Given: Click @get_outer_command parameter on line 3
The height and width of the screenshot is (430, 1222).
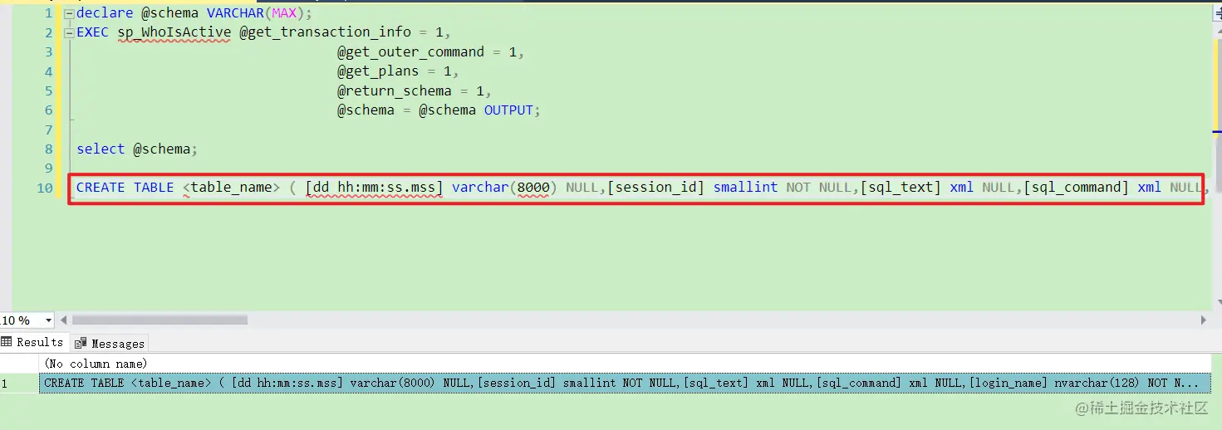Looking at the screenshot, I should pyautogui.click(x=410, y=51).
